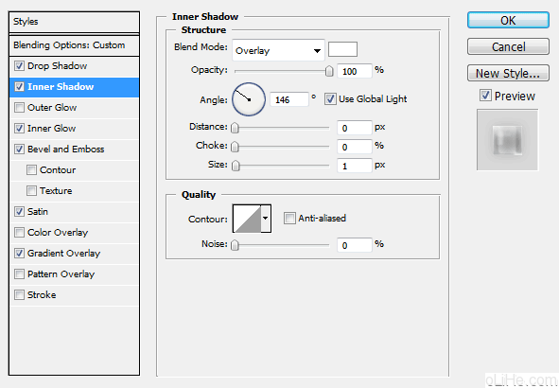Click the OK button
The width and height of the screenshot is (559, 388).
pyautogui.click(x=508, y=20)
